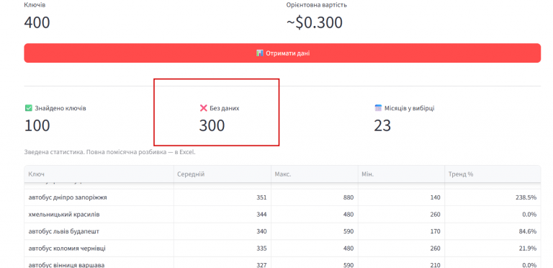Sort table by Ключ column header

(99, 174)
